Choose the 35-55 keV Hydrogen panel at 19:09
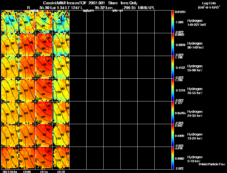This screenshot has height=173, width=227. pyautogui.click(x=27, y=90)
